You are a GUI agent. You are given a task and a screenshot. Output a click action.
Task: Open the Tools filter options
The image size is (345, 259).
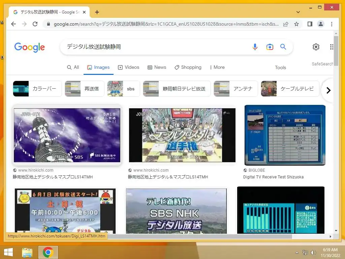click(280, 67)
